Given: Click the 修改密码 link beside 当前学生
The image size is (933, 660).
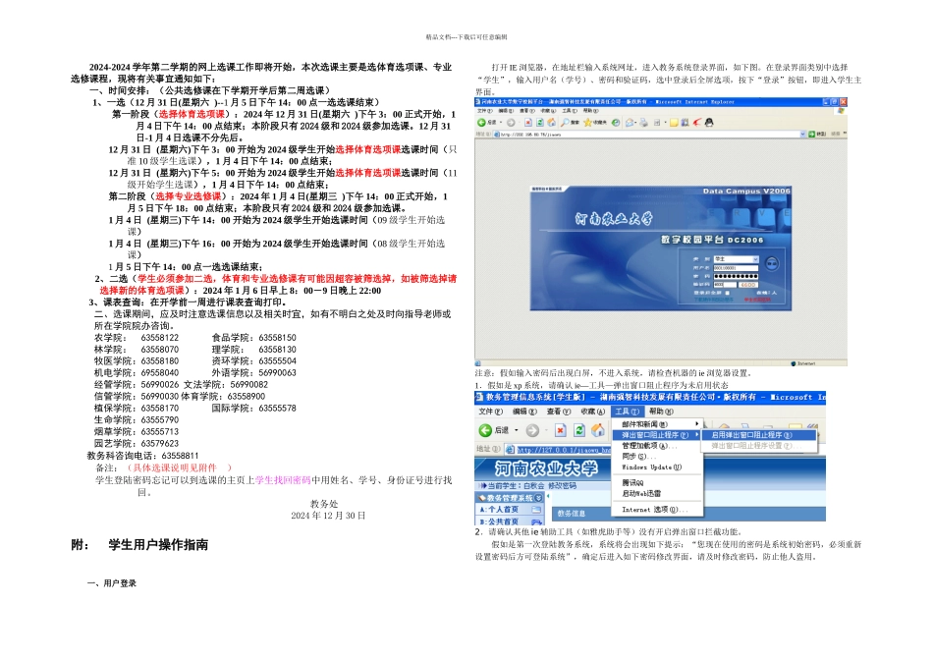Looking at the screenshot, I should coord(563,485).
